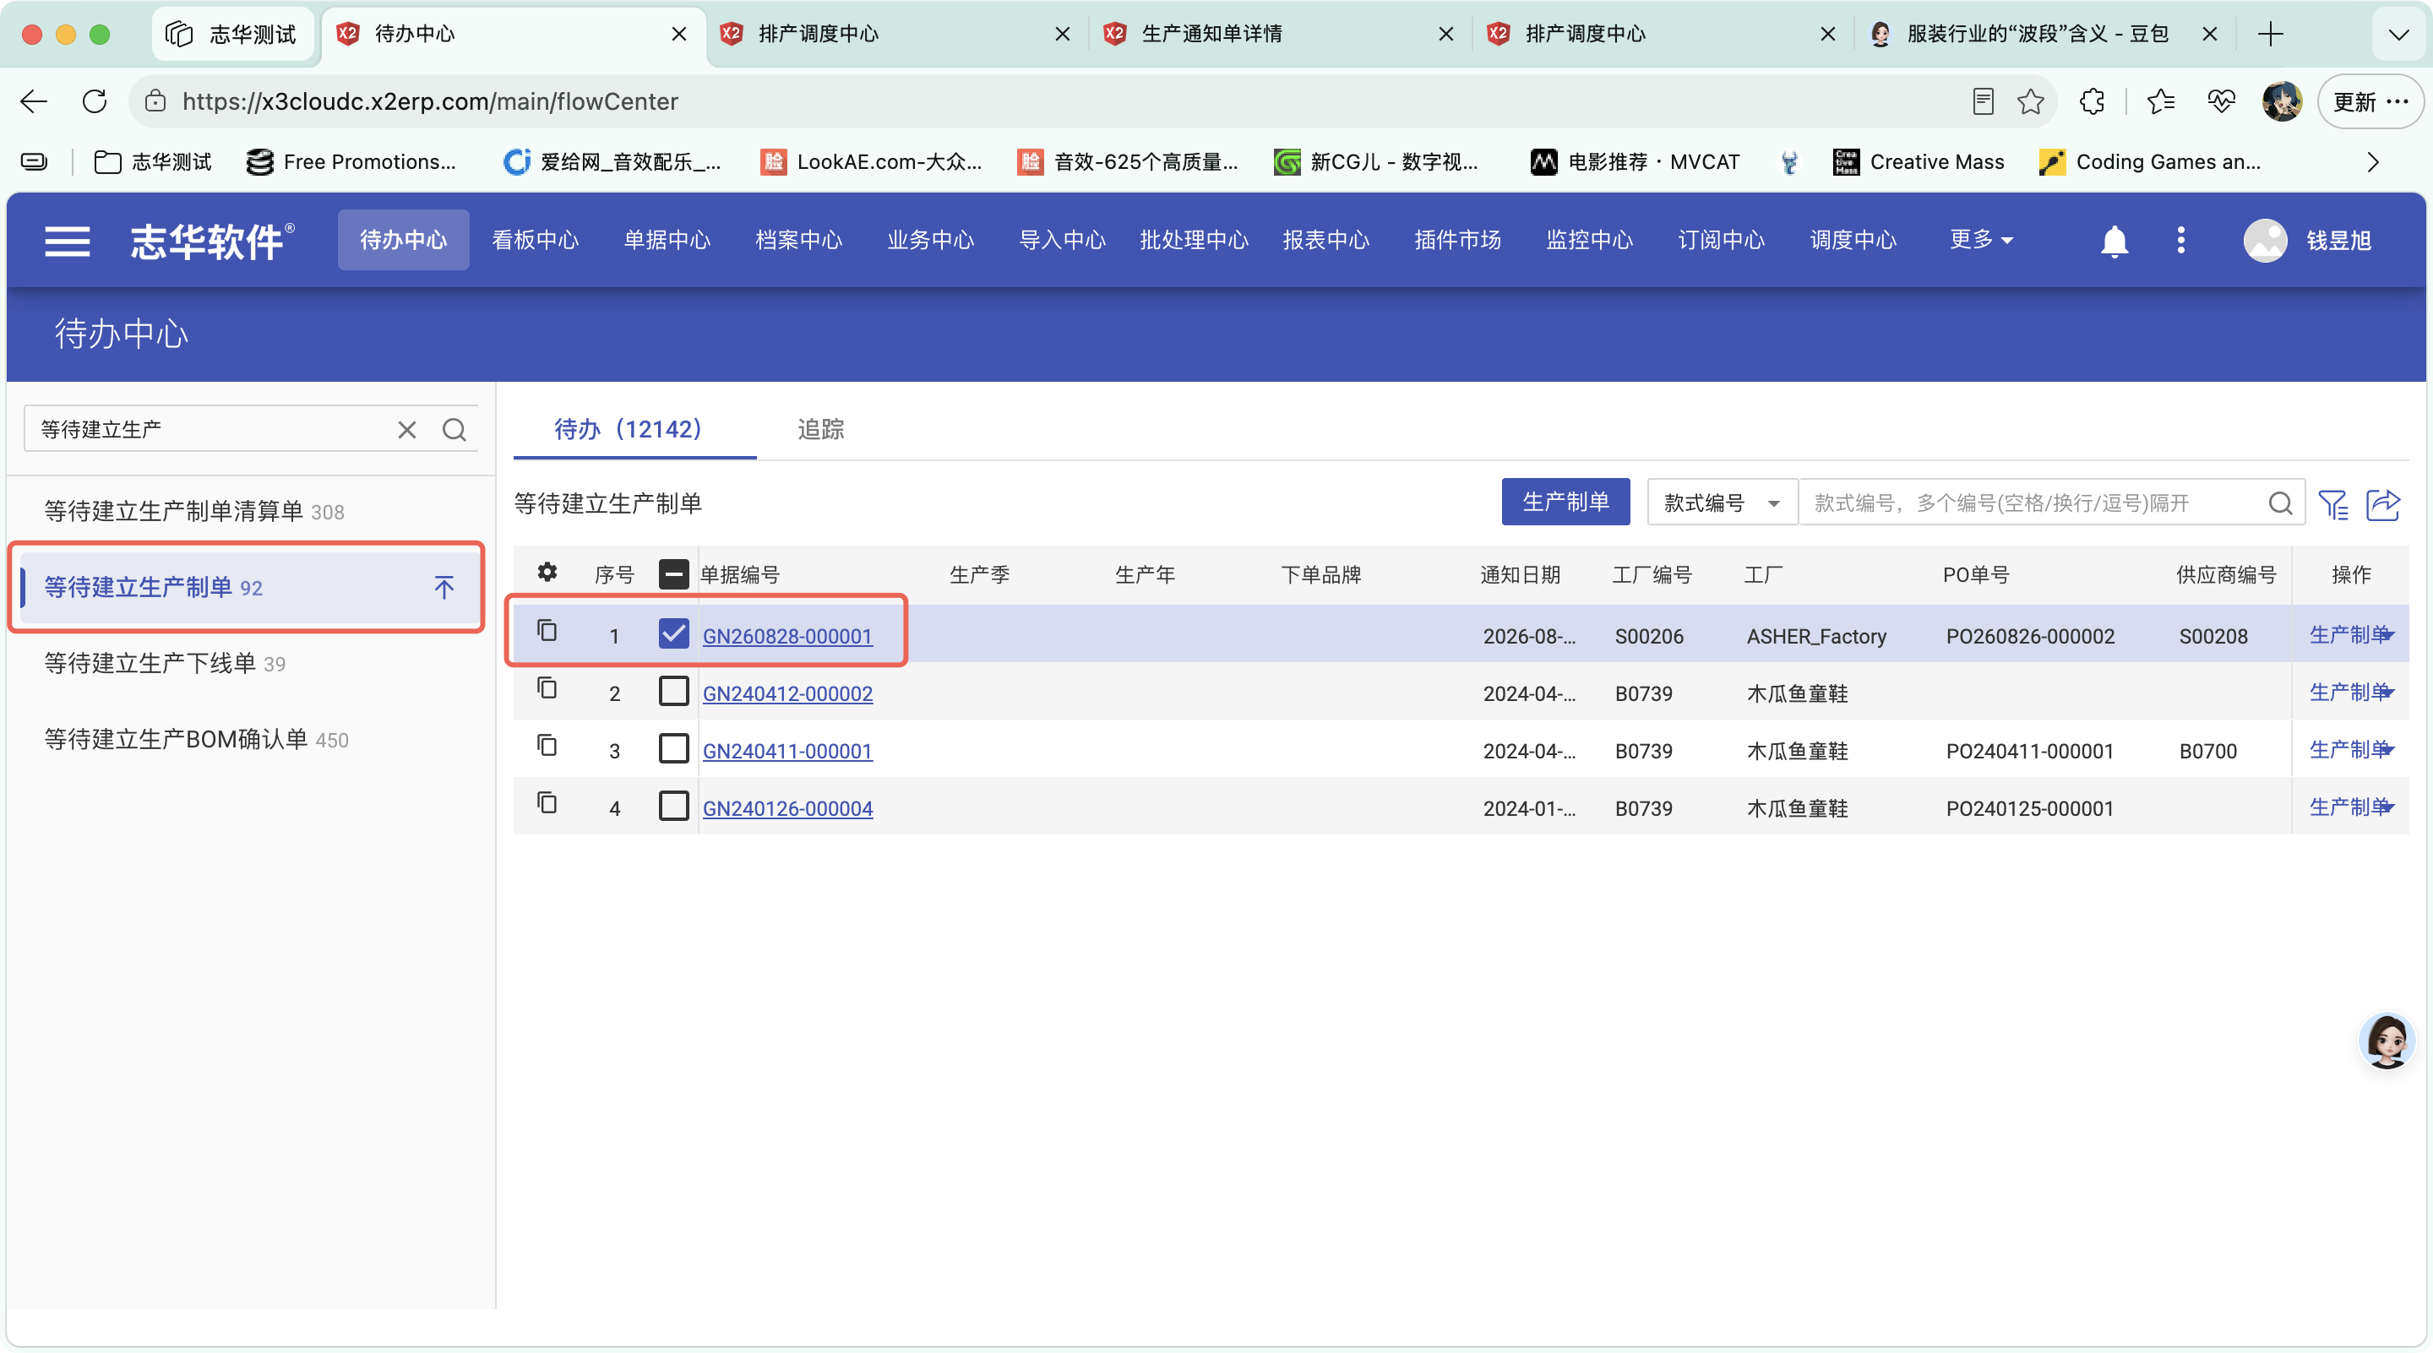
Task: Open the 款式编号 search-type dropdown
Action: click(x=1722, y=503)
